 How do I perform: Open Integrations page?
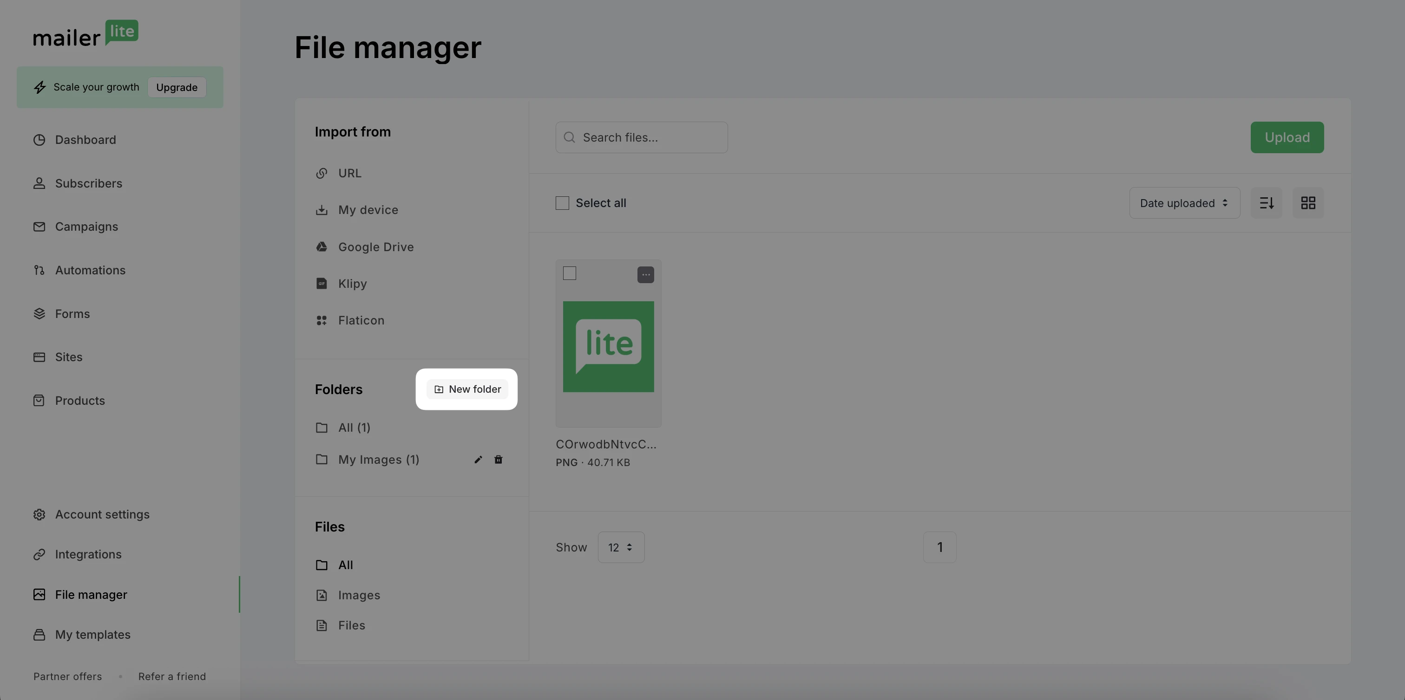click(88, 555)
